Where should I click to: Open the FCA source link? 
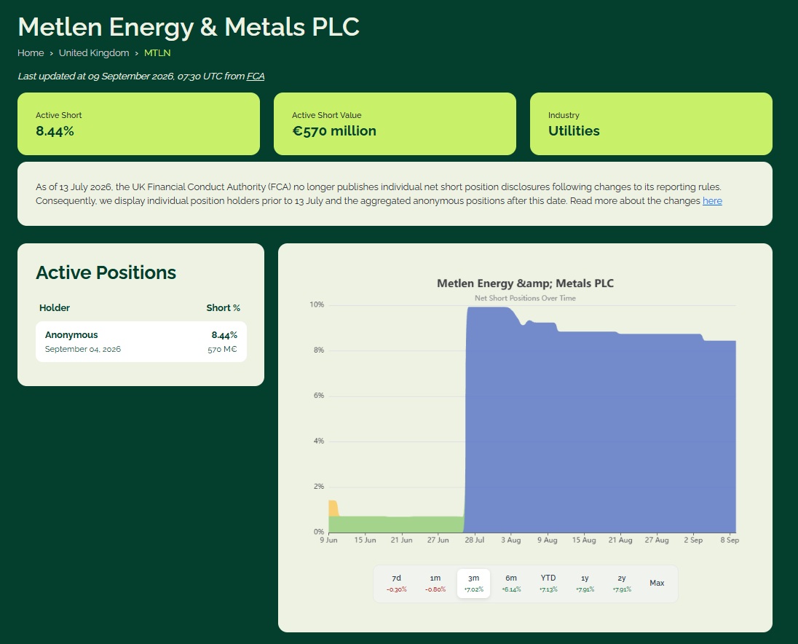click(x=256, y=76)
